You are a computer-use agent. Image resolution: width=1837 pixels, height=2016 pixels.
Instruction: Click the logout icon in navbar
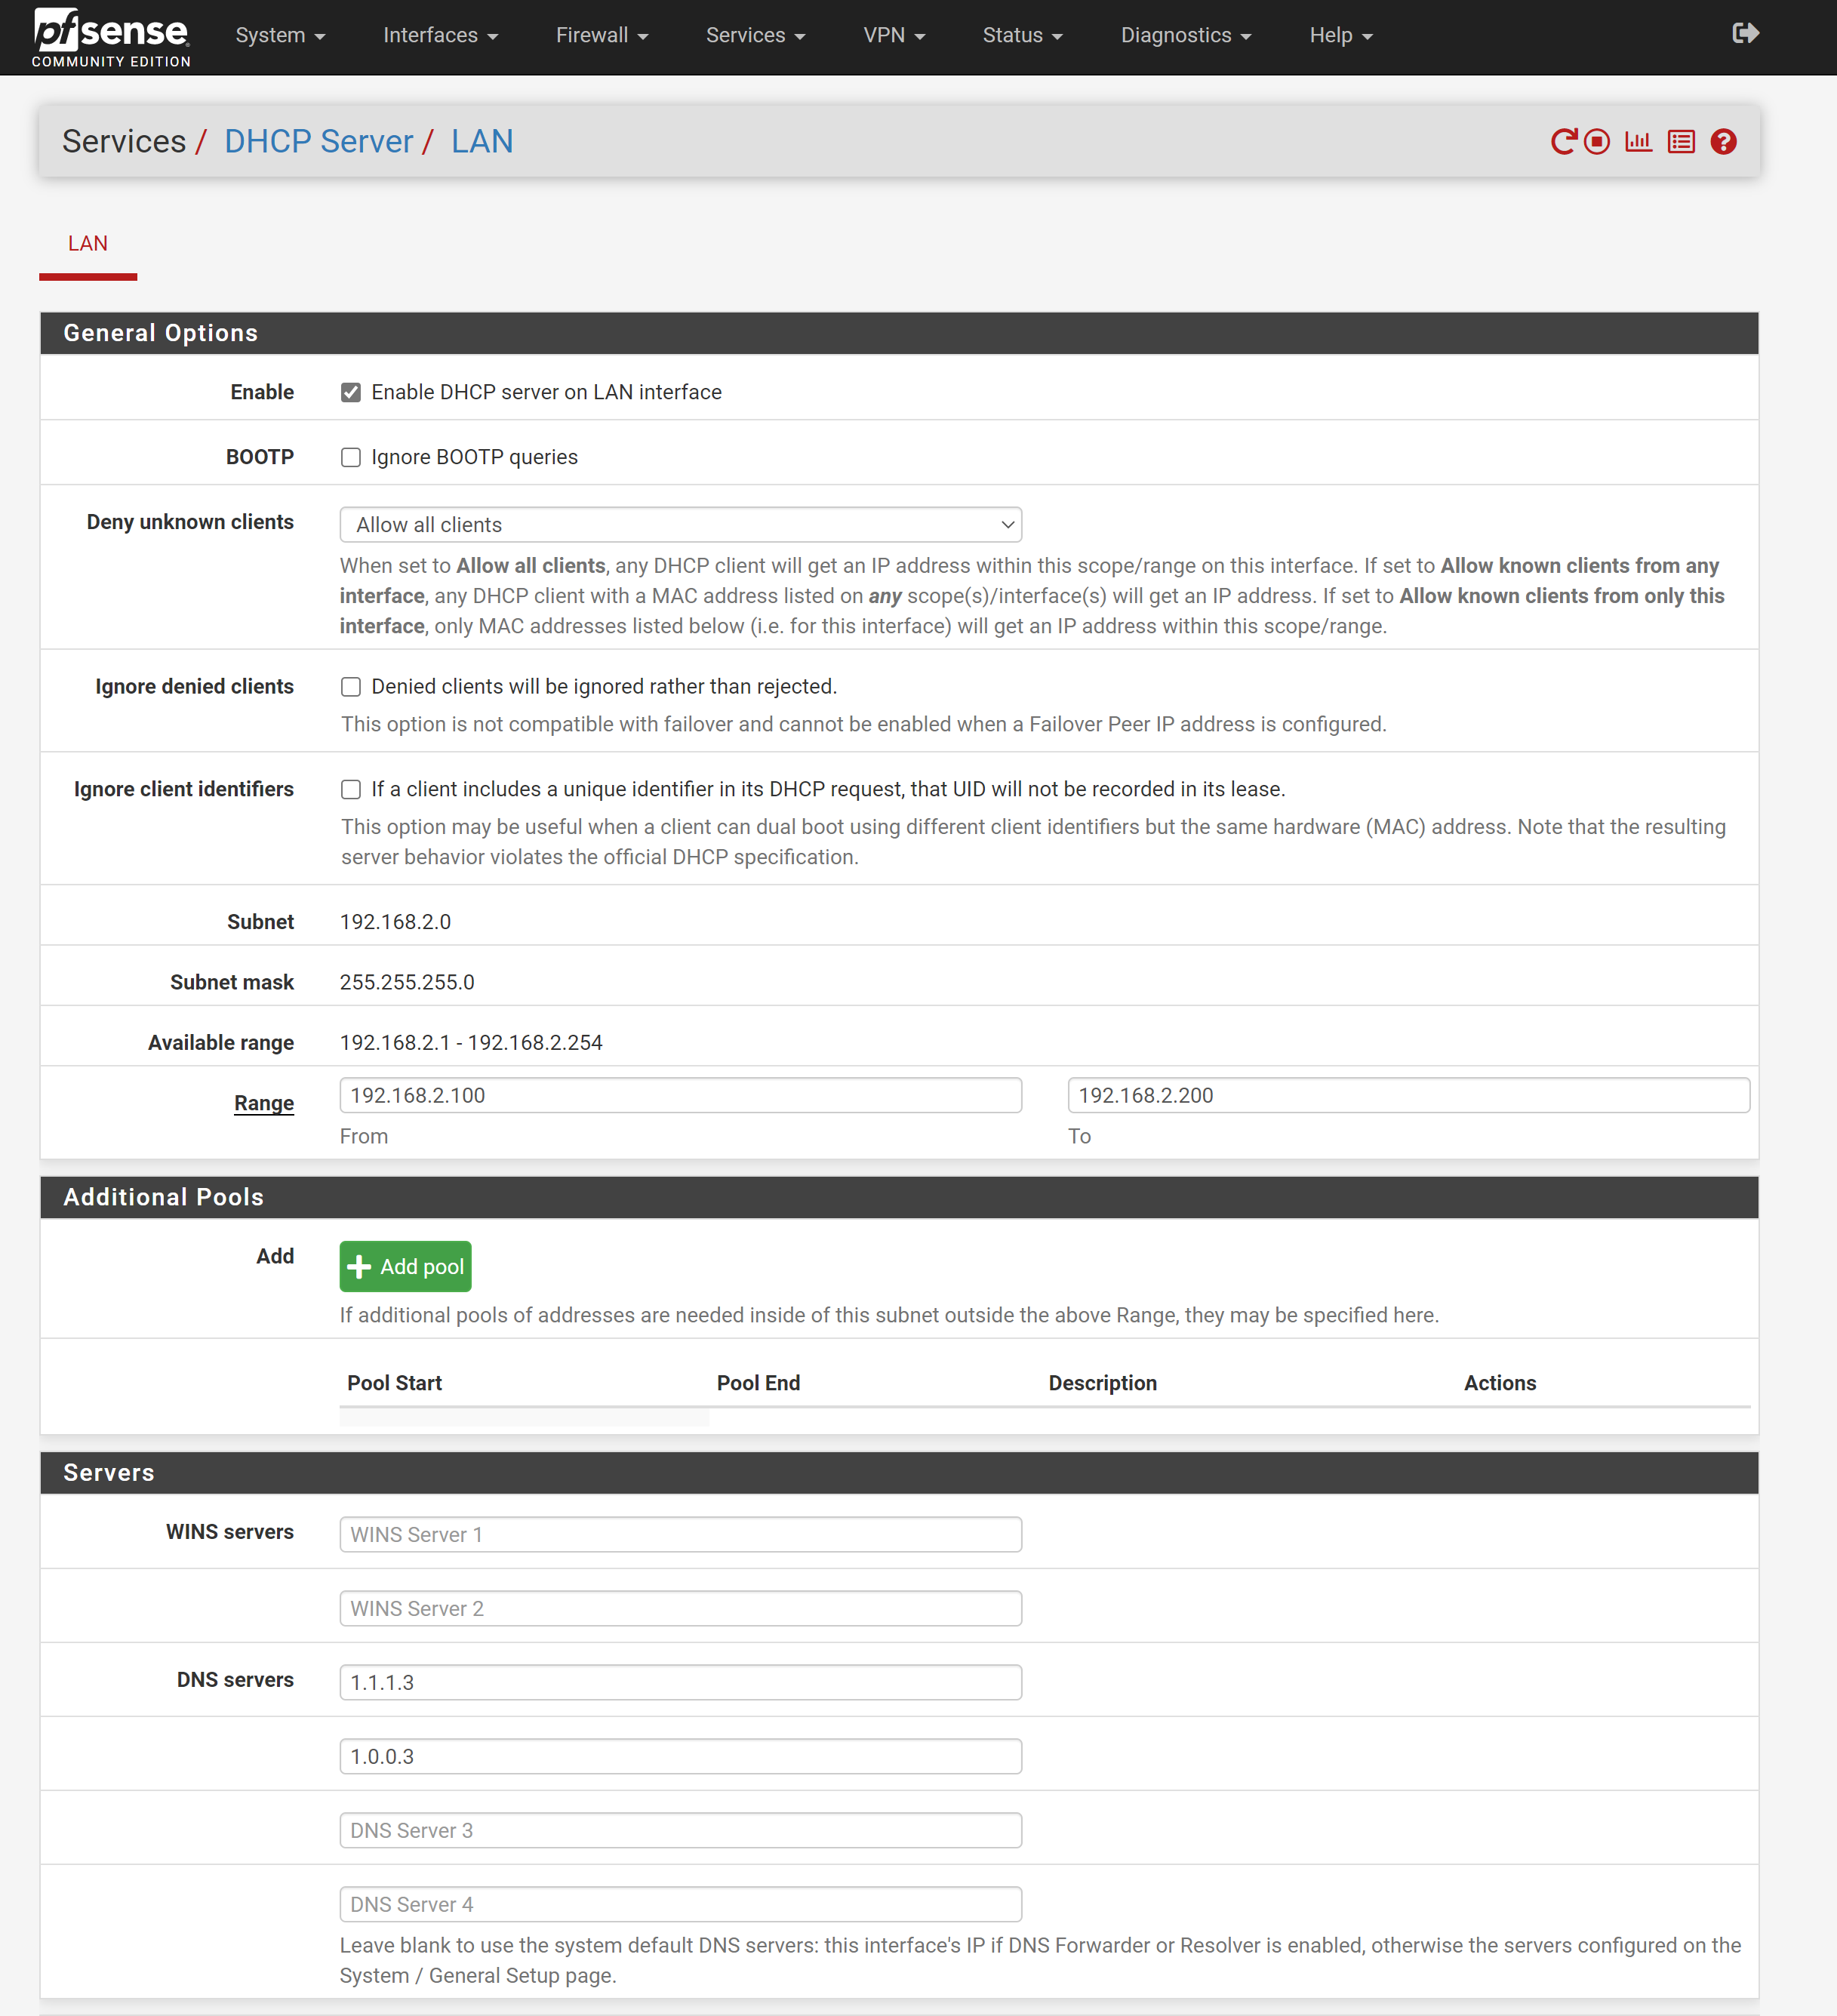[x=1745, y=34]
